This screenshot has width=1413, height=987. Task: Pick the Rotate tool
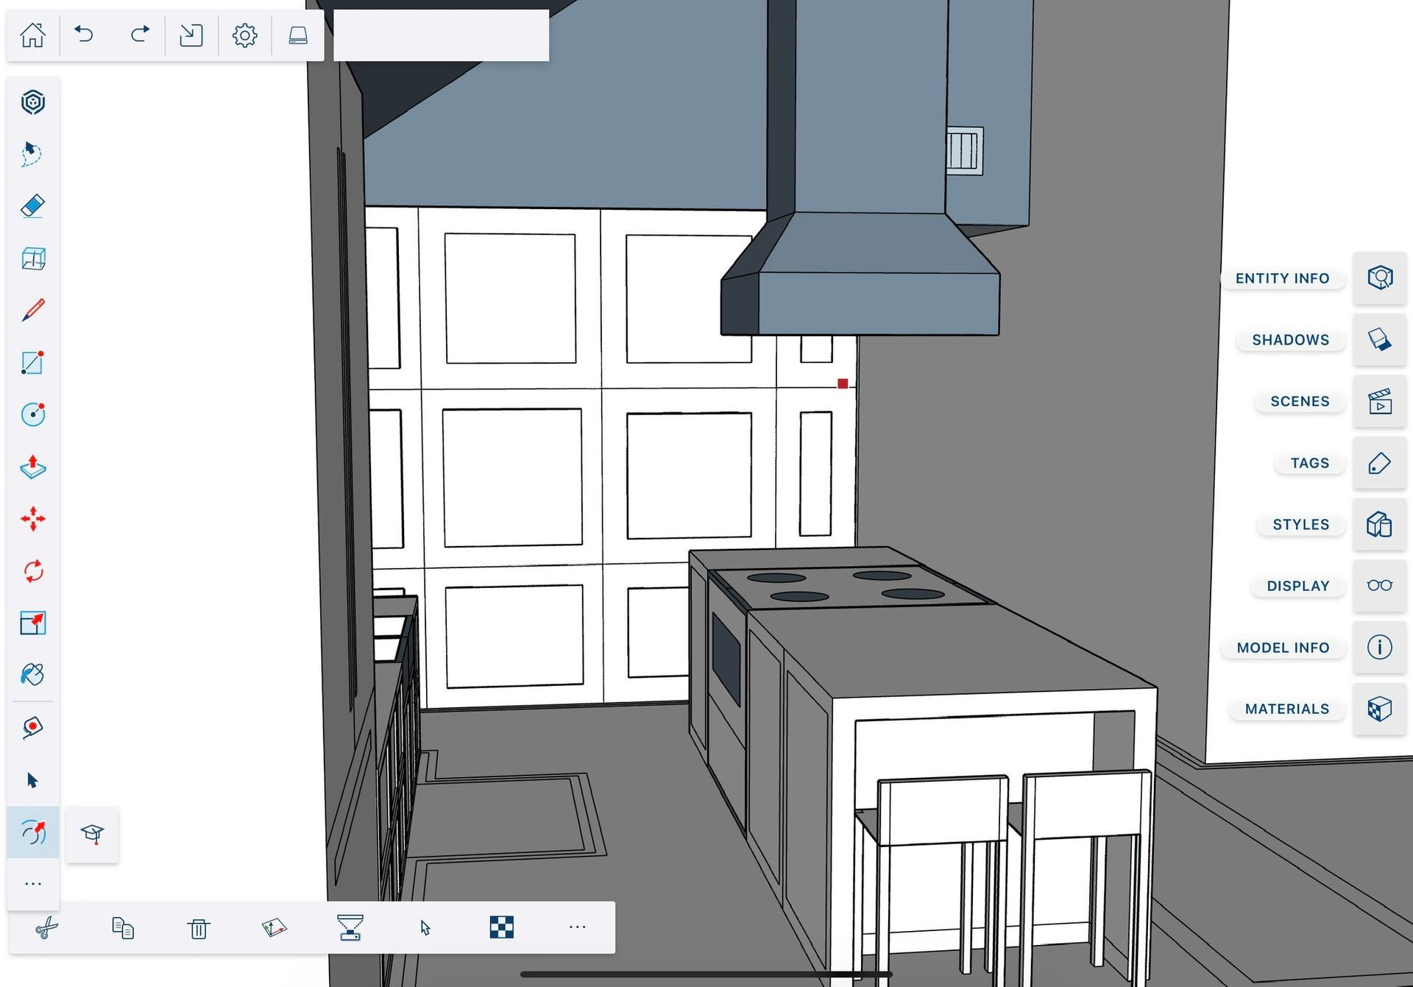[x=32, y=571]
